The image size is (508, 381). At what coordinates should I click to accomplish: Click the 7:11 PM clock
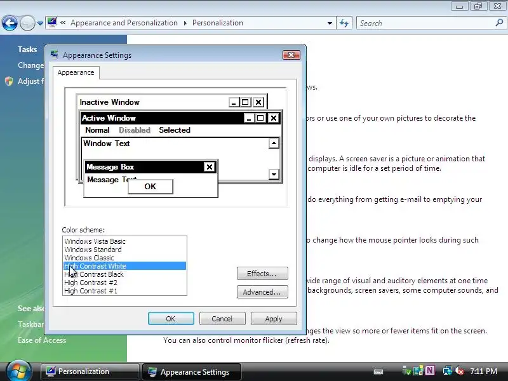click(484, 371)
